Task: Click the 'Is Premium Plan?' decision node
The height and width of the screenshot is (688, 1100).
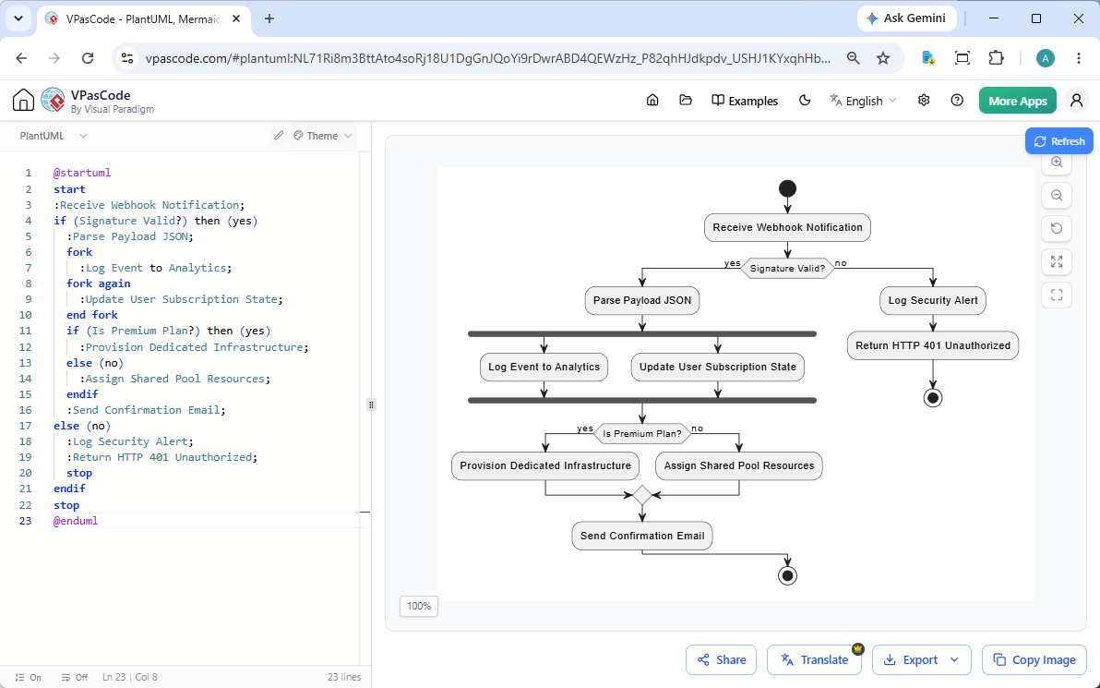Action: tap(642, 434)
